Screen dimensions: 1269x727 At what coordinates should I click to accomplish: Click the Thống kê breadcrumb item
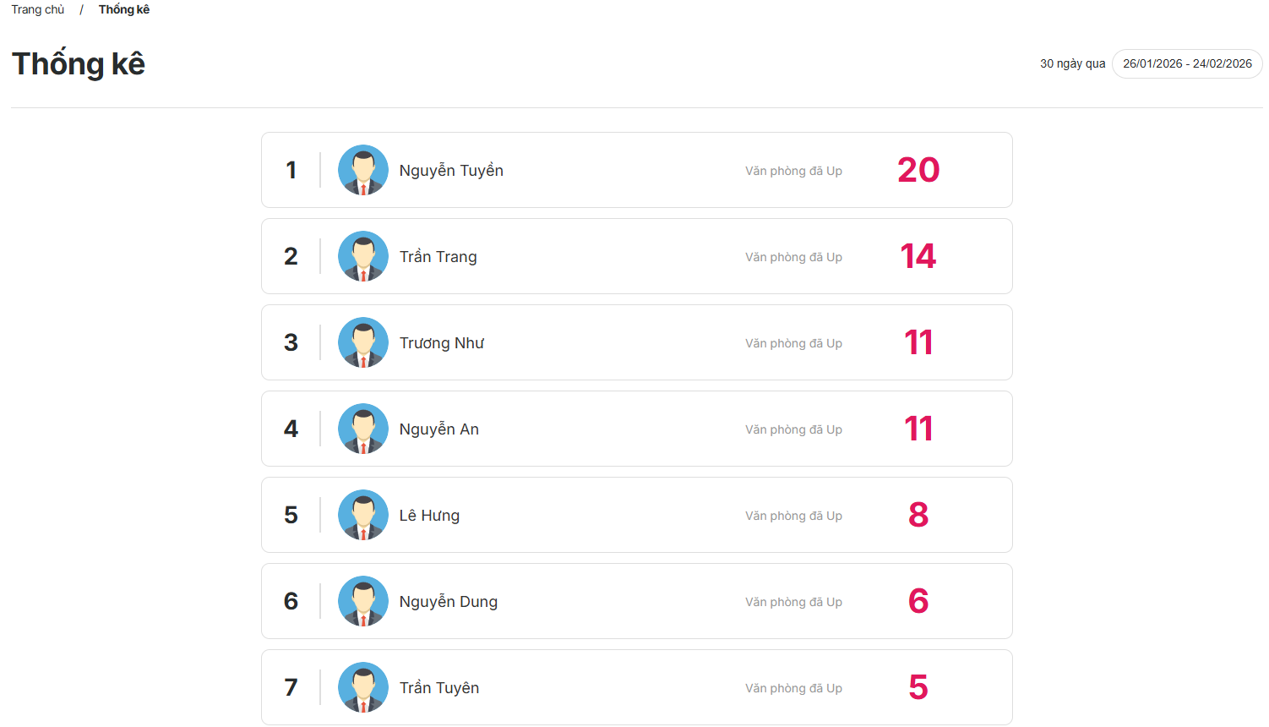click(124, 9)
